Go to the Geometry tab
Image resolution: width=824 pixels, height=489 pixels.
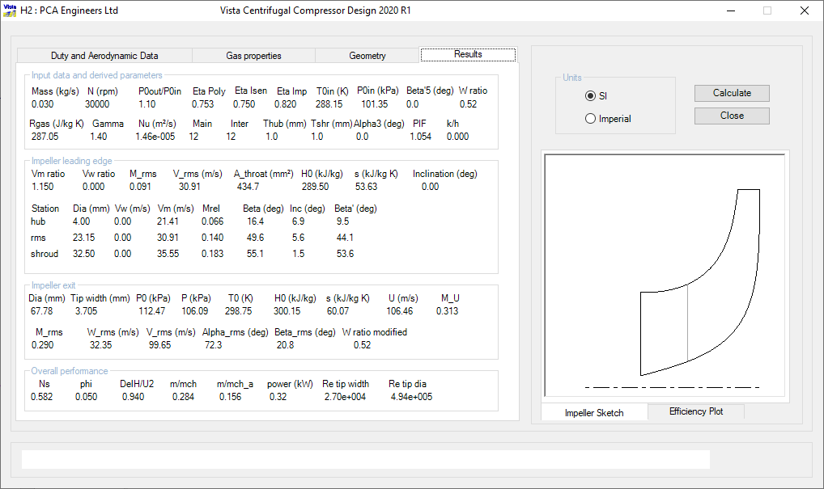(x=367, y=56)
